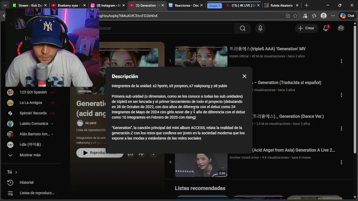
Task: Open Listas de reproducción in sidebar
Action: tap(31, 193)
